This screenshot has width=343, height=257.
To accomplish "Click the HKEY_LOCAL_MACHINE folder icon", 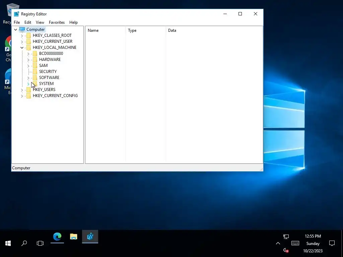I will [28, 48].
